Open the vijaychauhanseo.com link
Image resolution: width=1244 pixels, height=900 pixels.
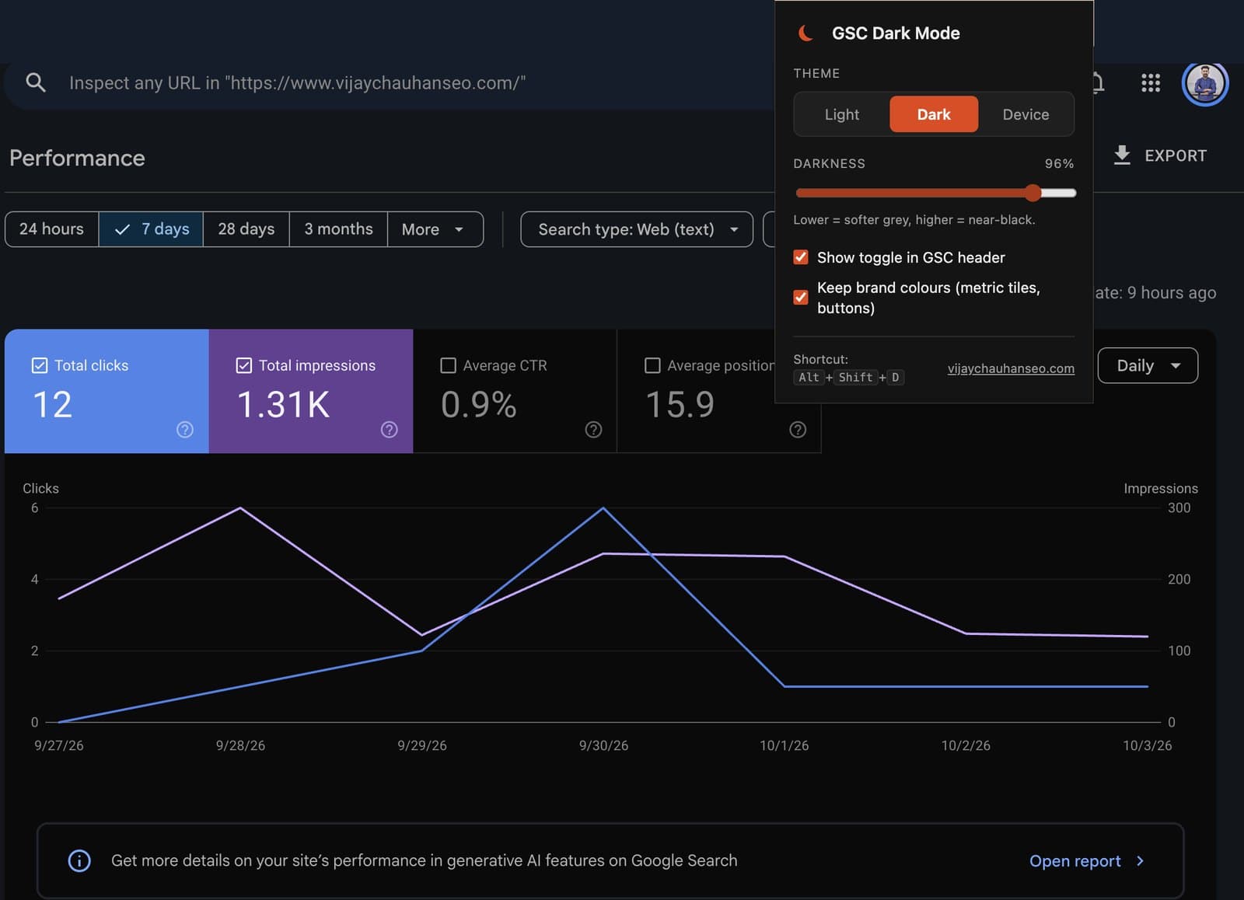click(1011, 368)
